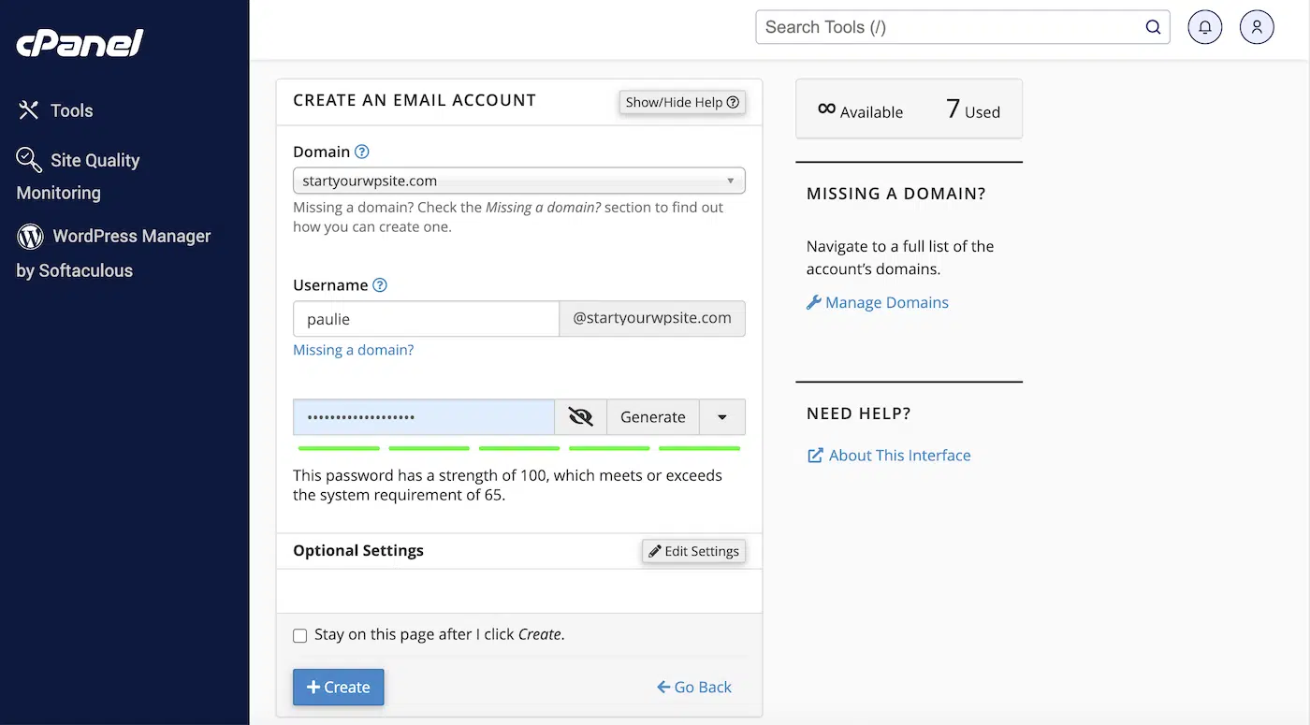Click the Missing a domain? link
Viewport: 1310px width, 725px height.
(353, 350)
